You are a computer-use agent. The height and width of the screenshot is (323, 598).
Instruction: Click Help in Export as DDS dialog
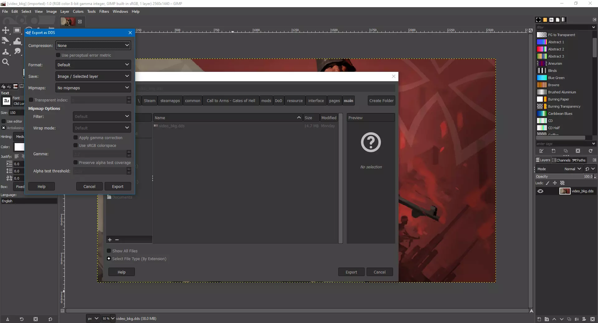pos(41,186)
